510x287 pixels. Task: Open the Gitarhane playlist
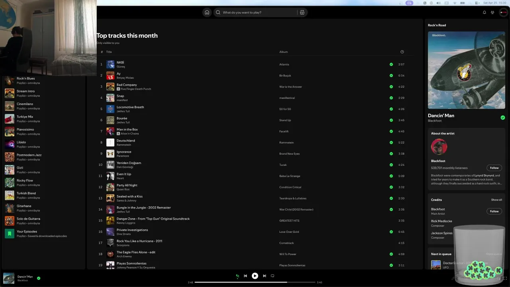tap(43, 208)
